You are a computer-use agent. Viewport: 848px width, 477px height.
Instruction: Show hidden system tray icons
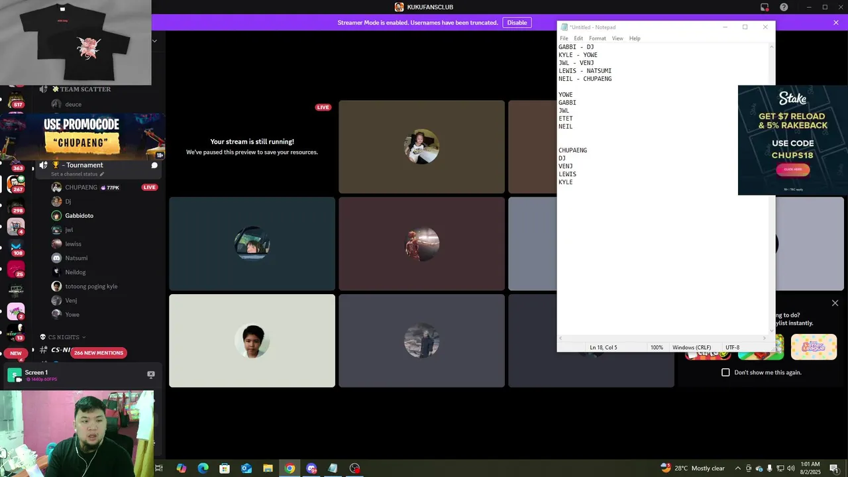[x=737, y=468]
